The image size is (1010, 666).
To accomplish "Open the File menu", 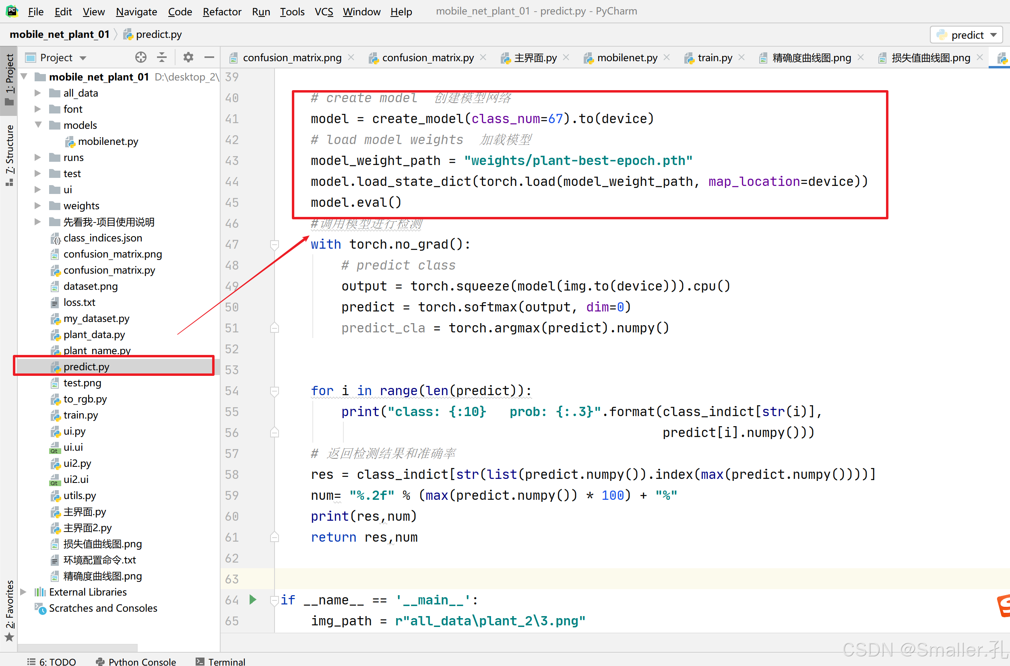I will pos(36,11).
